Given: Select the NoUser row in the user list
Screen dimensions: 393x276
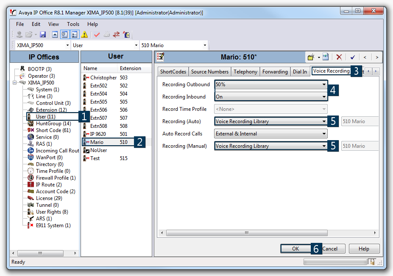Looking at the screenshot, I should pos(117,150).
